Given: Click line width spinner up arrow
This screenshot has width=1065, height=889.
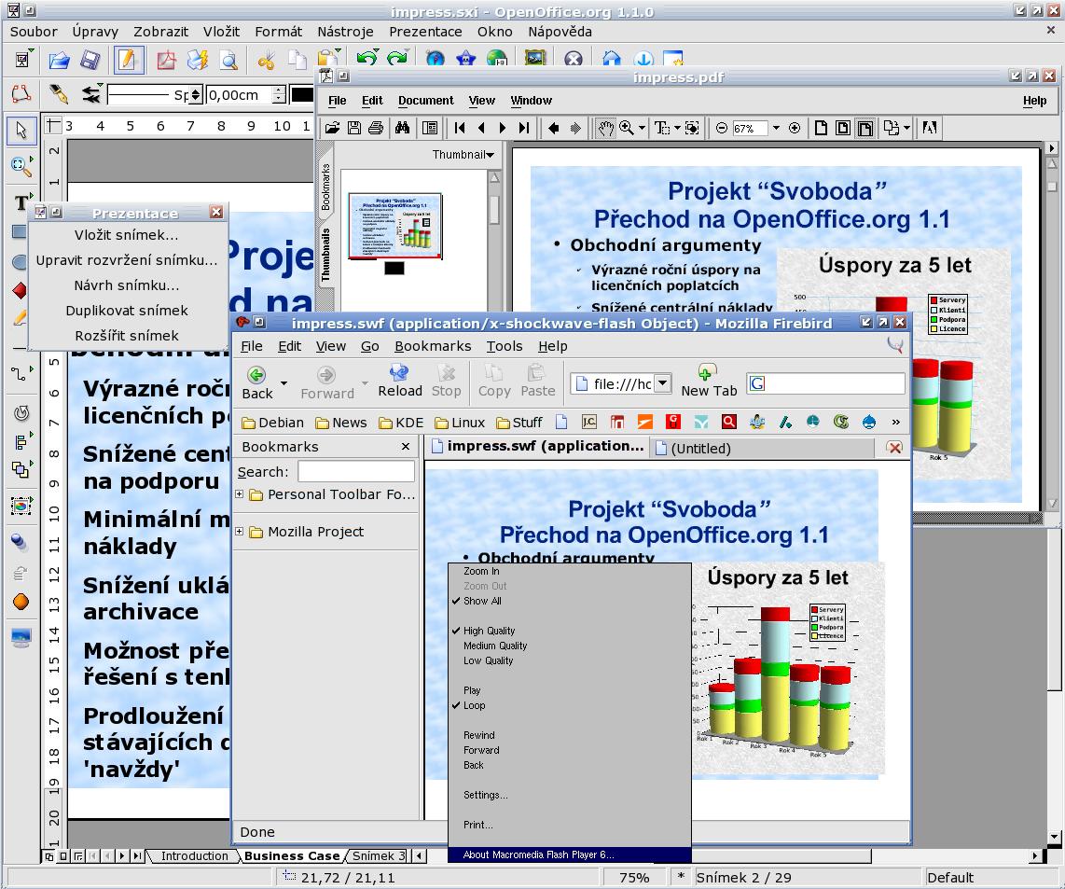Looking at the screenshot, I should [279, 90].
